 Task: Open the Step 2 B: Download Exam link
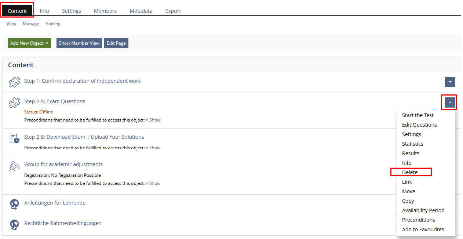[x=84, y=137]
